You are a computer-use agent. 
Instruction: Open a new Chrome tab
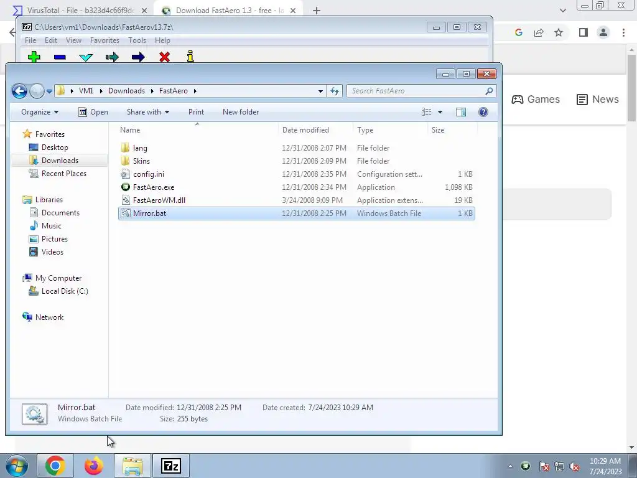317,11
